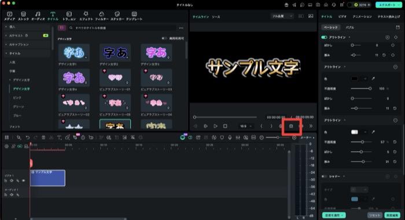
Task: Select the グリーン category in sidebar
Action: coord(19,107)
